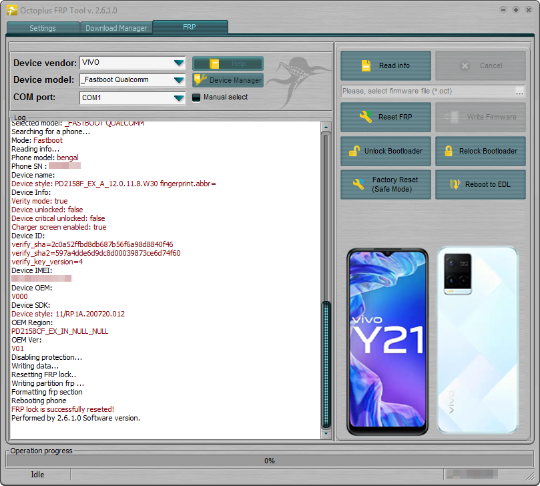Click the 'Mode: Fastboot' log line
540x486 pixels.
[x=37, y=140]
